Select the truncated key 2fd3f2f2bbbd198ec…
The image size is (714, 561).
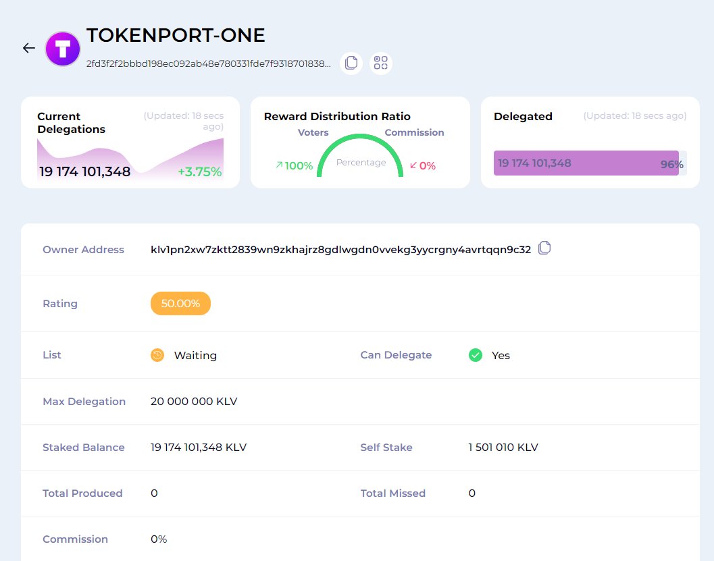[x=209, y=63]
